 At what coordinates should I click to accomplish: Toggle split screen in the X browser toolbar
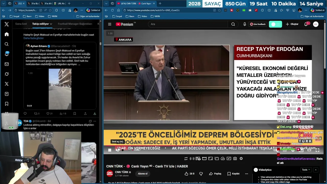63,10
